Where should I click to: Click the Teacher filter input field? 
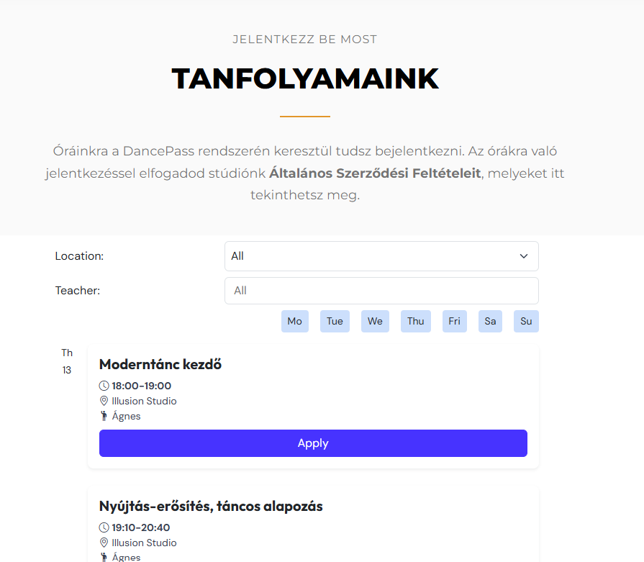(381, 291)
